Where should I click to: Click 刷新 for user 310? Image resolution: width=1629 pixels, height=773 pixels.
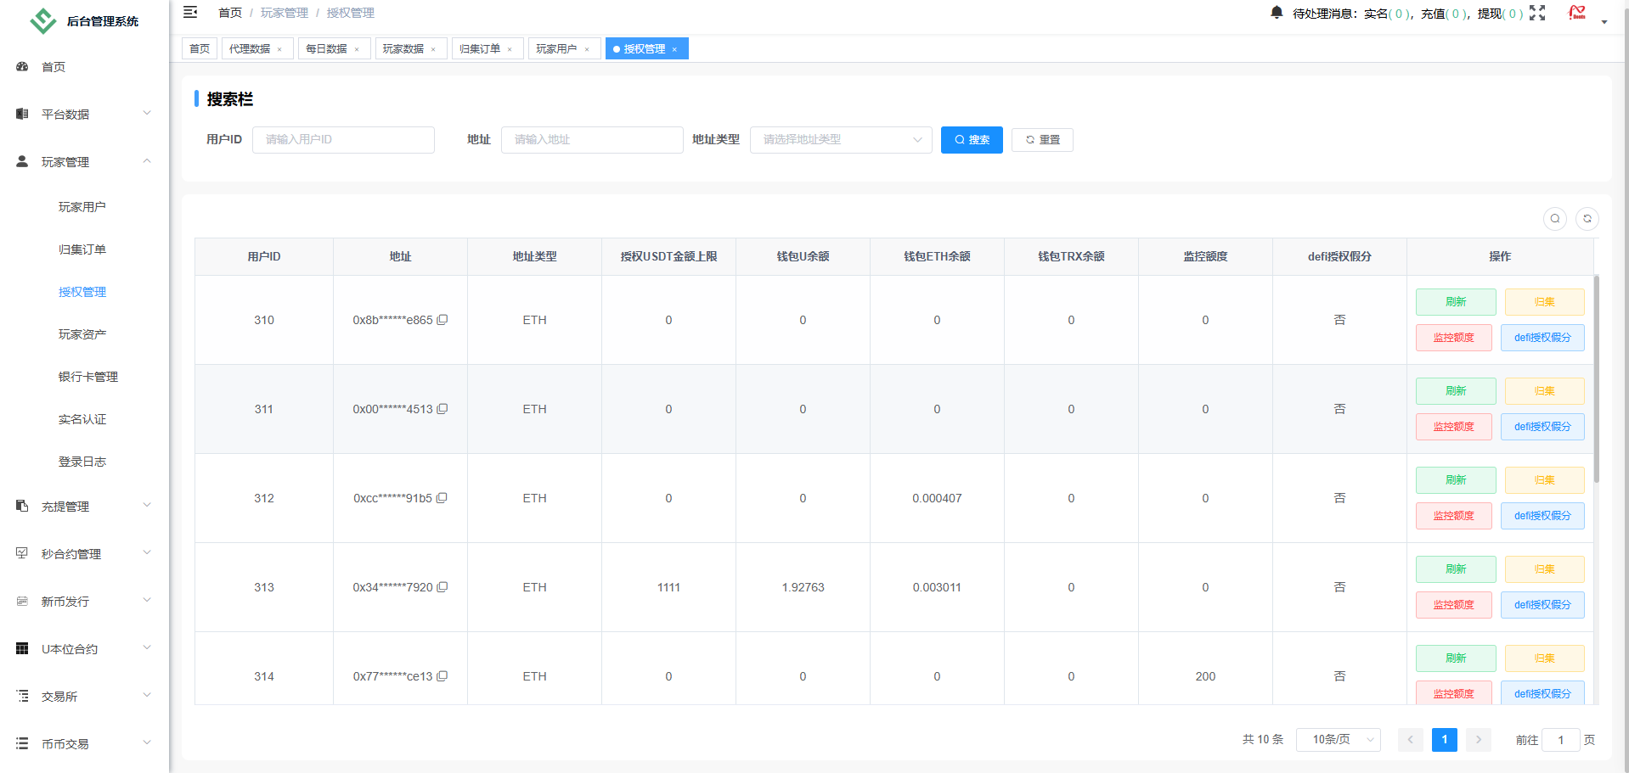coord(1456,302)
